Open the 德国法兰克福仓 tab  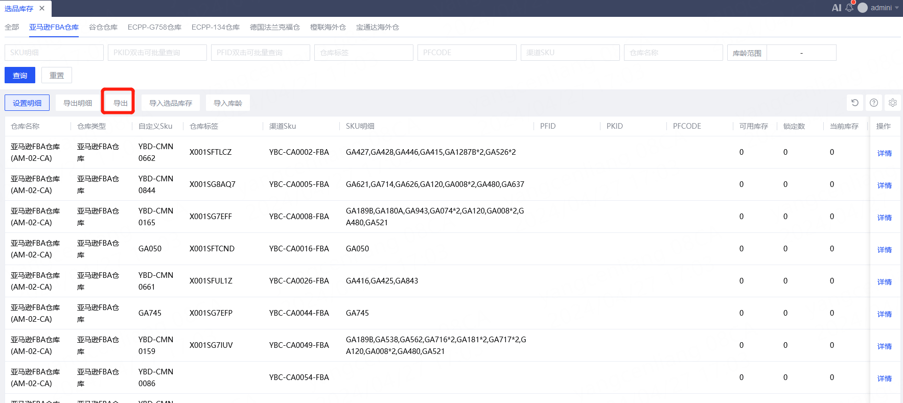(275, 27)
